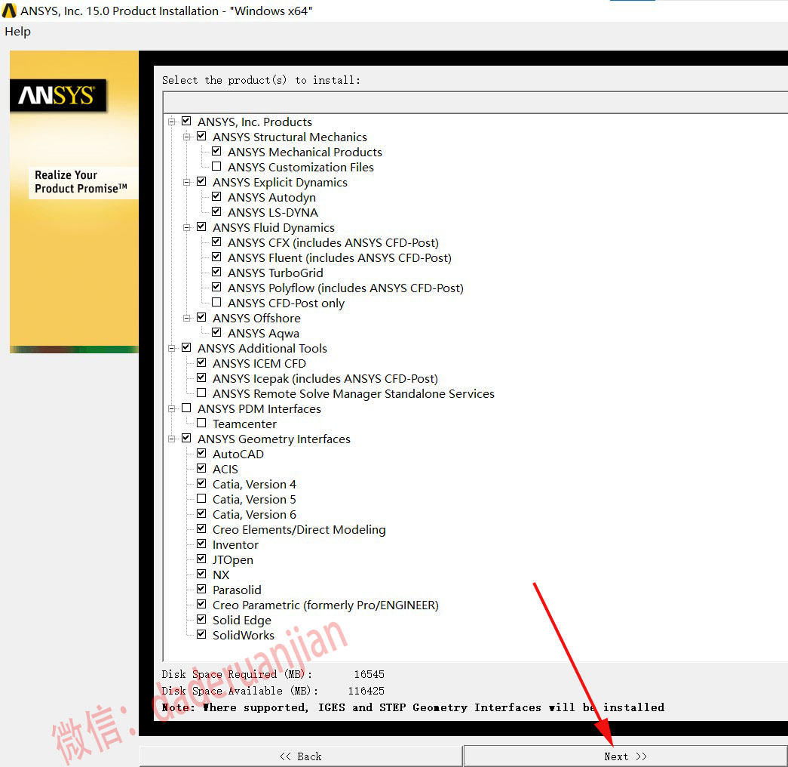The height and width of the screenshot is (767, 788).
Task: Click the Select the product(s) to install heading
Action: tap(262, 80)
